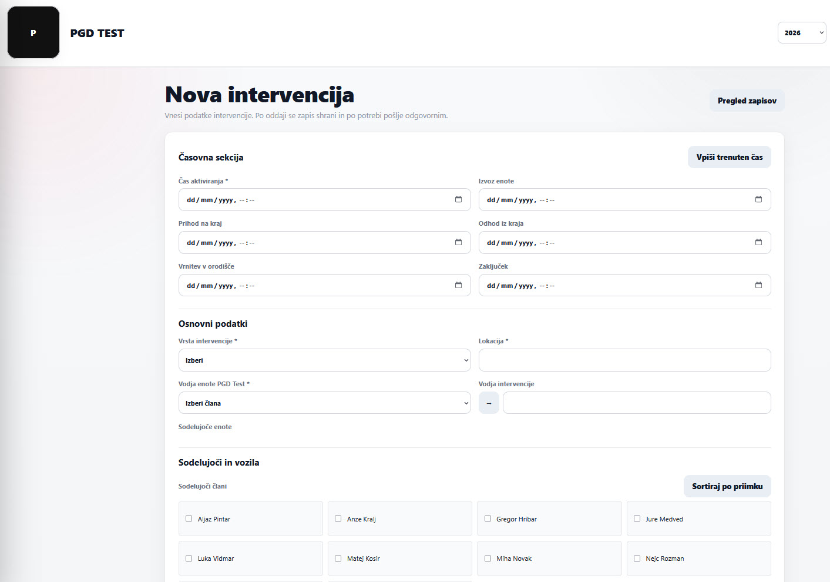The image size is (830, 582).
Task: Open calendar picker for Vrnitev v orodišče
Action: pos(458,285)
